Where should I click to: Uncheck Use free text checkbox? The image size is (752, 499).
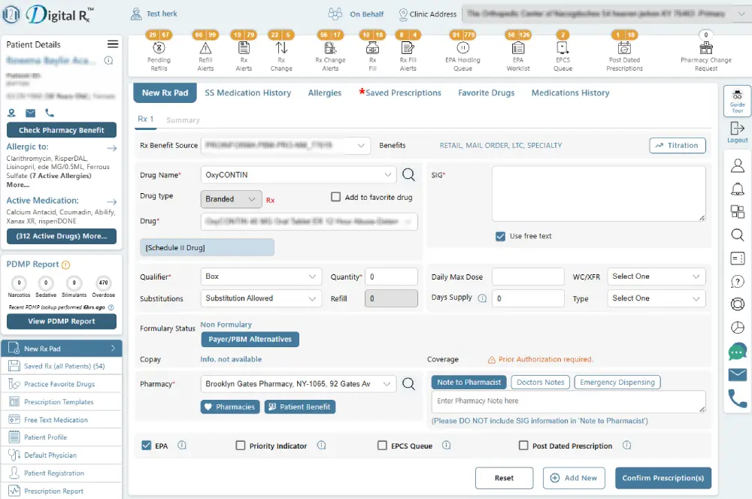tap(500, 236)
